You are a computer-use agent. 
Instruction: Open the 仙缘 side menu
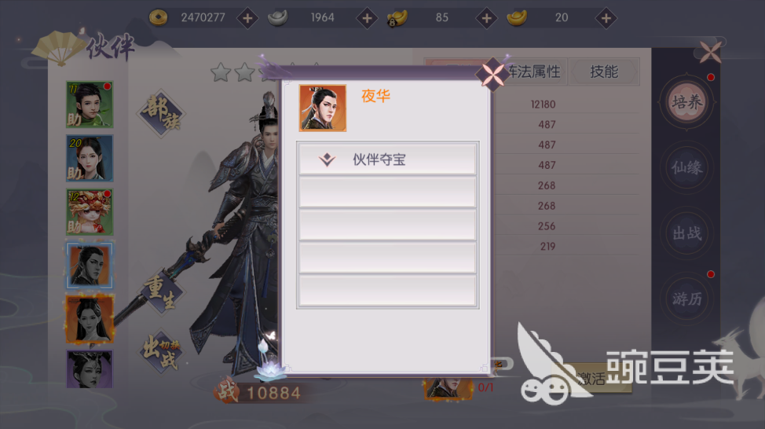click(x=687, y=168)
